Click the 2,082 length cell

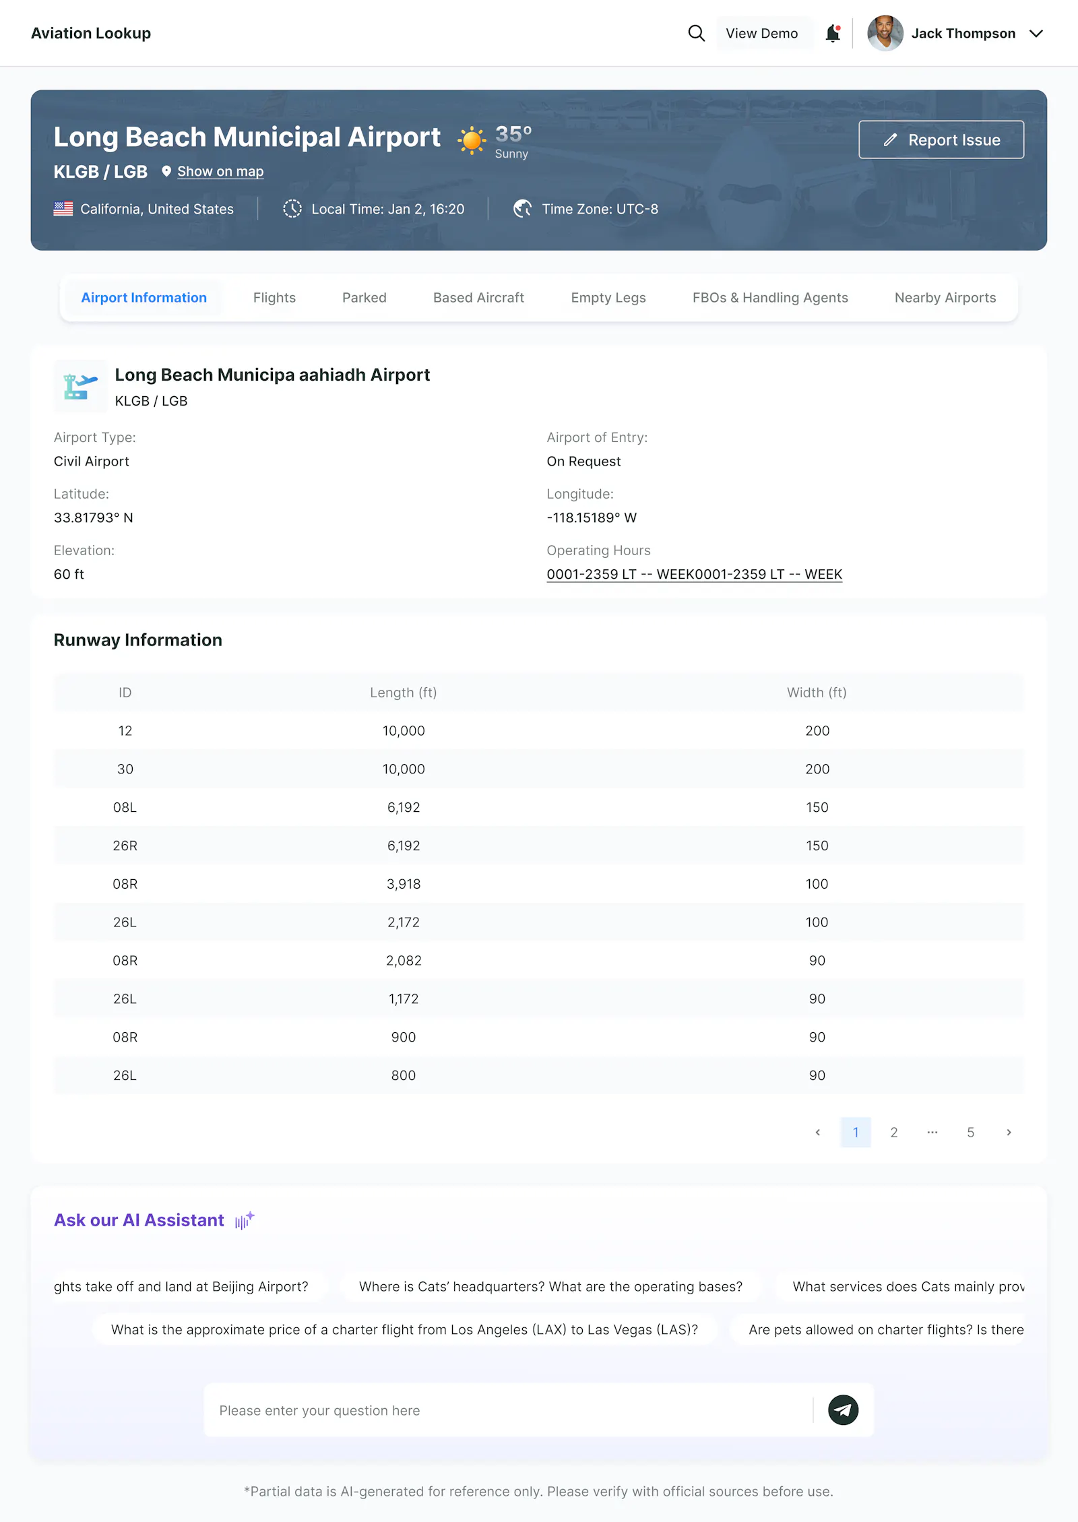coord(403,961)
